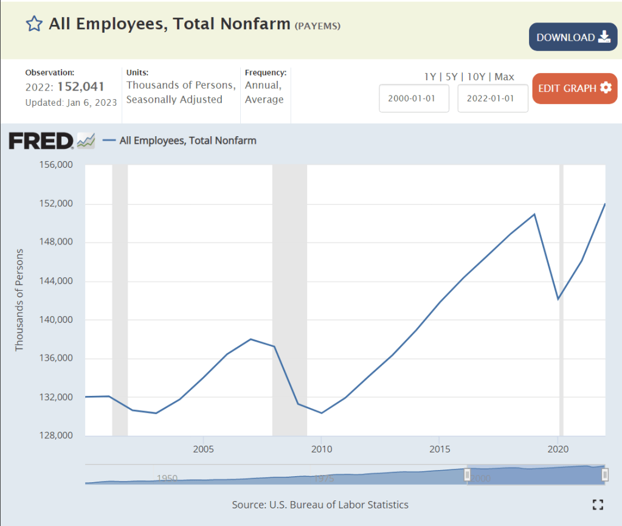This screenshot has height=526, width=622.
Task: Open the chart in fullscreen view
Action: 598,504
